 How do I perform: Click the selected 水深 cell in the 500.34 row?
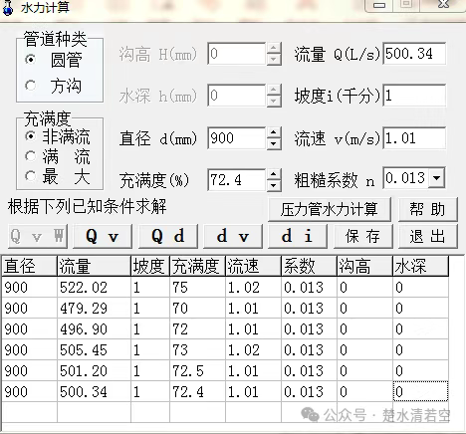coord(421,392)
